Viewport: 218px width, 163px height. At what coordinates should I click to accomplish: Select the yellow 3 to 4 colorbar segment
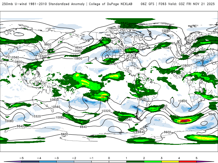170,162
